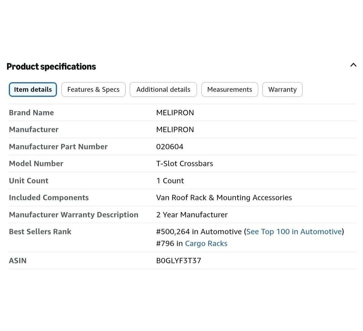Click the Product specifications heading
The width and height of the screenshot is (363, 331).
coord(51,67)
